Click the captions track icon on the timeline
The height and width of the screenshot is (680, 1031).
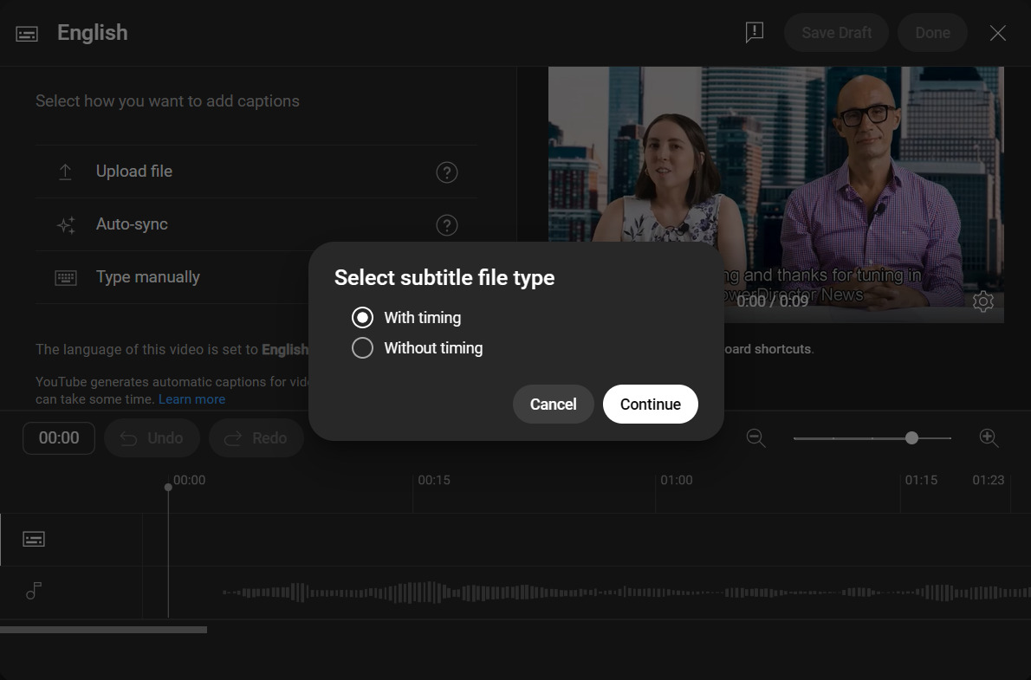[33, 538]
